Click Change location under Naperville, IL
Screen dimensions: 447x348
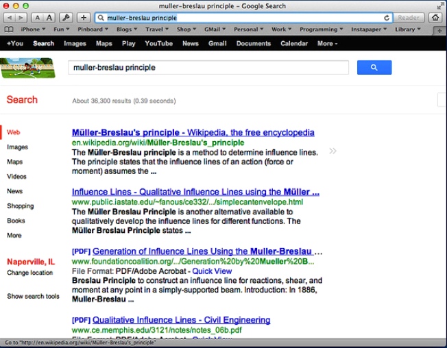pyautogui.click(x=30, y=273)
